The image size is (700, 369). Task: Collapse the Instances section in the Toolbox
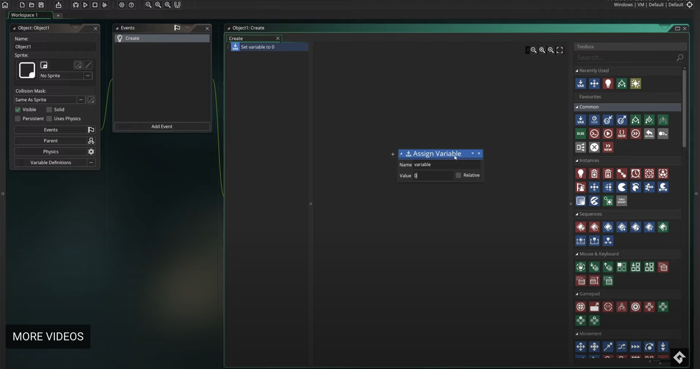[x=576, y=160]
